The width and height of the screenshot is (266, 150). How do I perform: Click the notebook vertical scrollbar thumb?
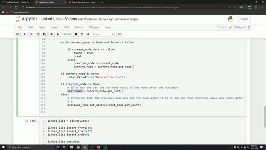click(x=265, y=117)
